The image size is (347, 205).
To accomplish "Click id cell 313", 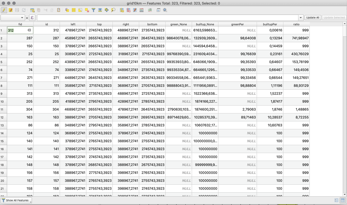I will tap(46, 94).
